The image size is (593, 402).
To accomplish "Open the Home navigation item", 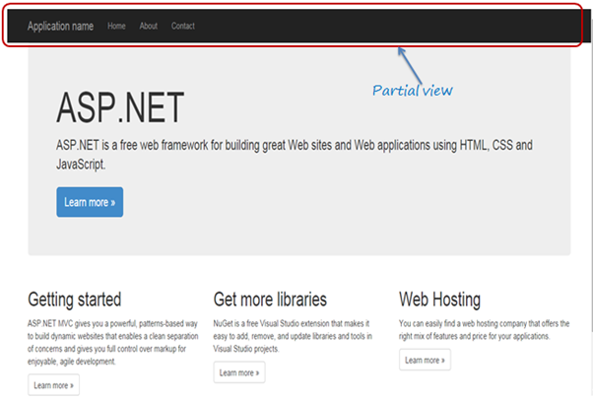I will 116,26.
